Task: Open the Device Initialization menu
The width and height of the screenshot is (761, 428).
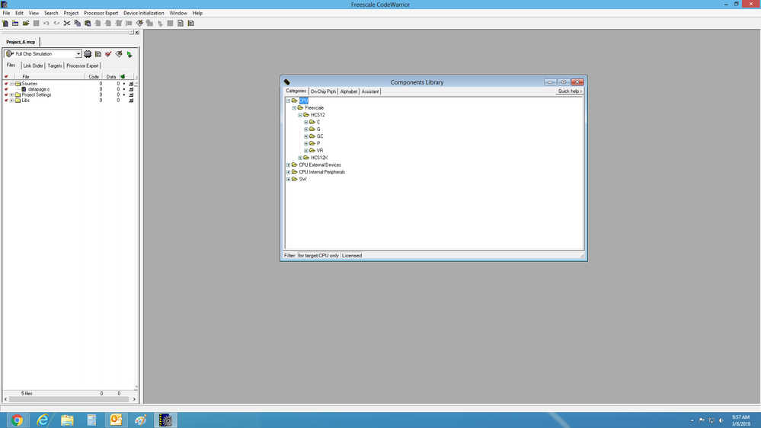Action: tap(144, 13)
